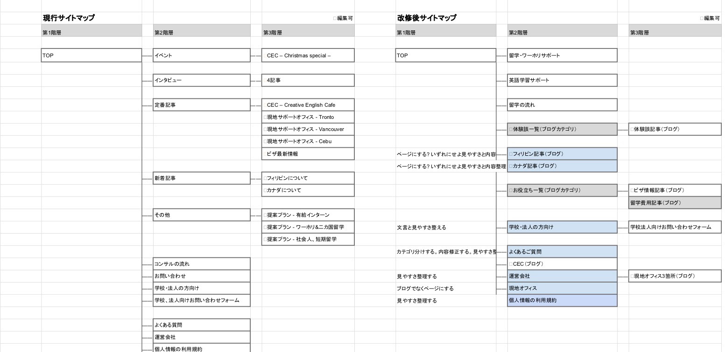
Task: Click 運営会社 in revised sitemap
Action: pos(562,276)
